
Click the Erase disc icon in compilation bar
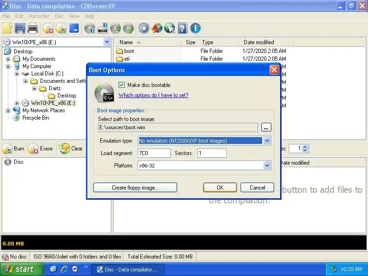33,149
